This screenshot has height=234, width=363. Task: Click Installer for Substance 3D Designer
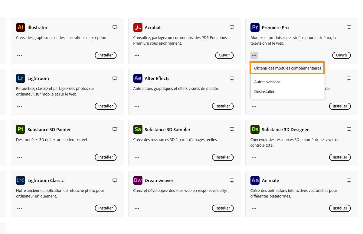point(340,157)
